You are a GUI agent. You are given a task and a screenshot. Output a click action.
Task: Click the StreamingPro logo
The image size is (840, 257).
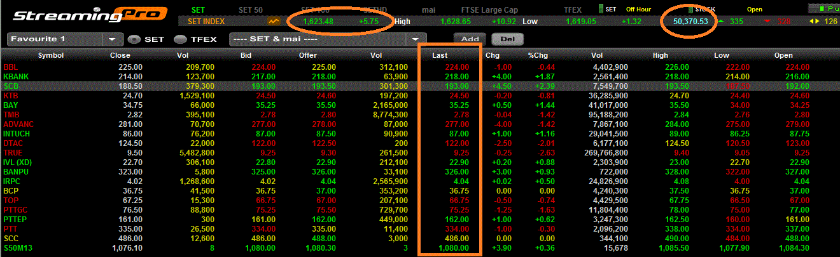[x=90, y=15]
